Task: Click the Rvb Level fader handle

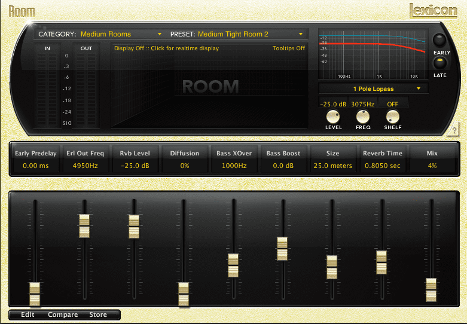Action: tap(134, 227)
